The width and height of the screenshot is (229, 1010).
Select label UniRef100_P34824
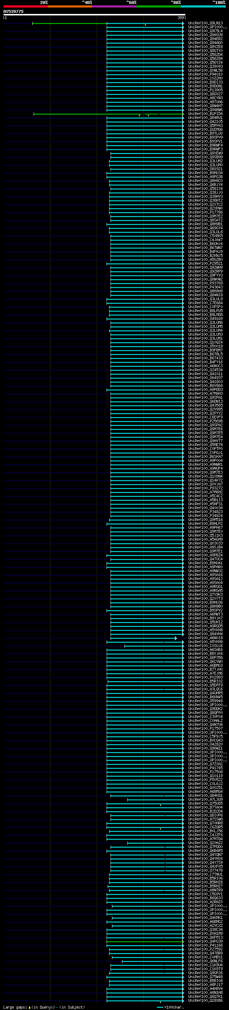[205, 516]
